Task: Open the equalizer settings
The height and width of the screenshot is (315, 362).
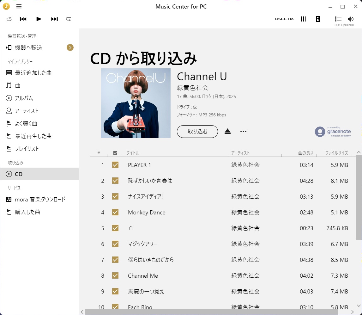Action: [304, 19]
